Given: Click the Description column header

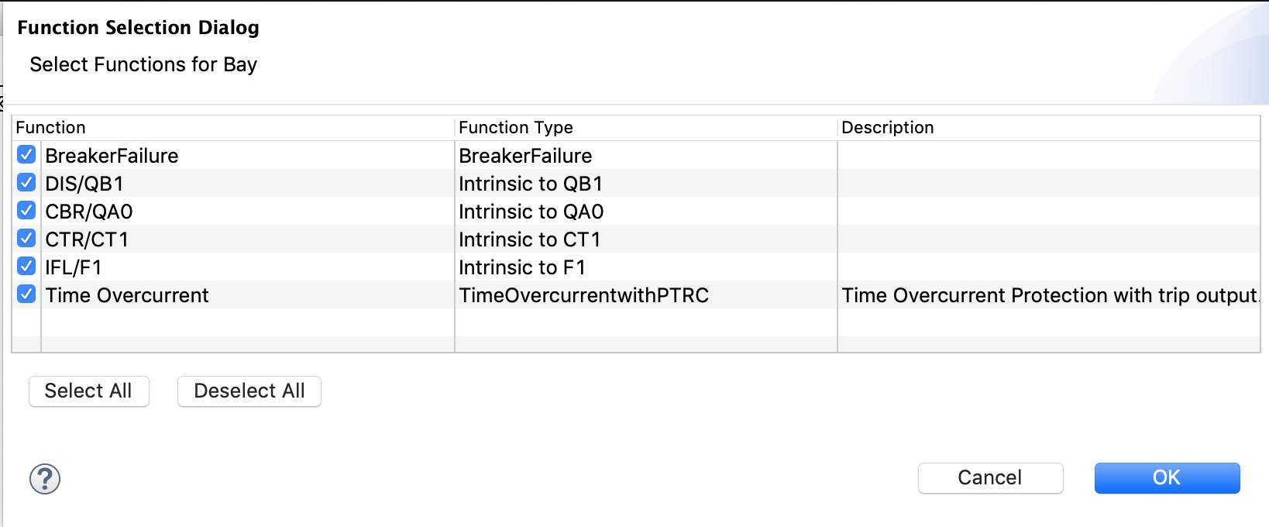Looking at the screenshot, I should [888, 128].
